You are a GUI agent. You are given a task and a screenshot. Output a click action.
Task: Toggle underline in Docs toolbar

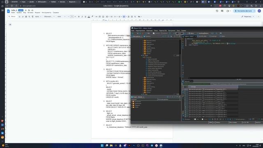(85, 16)
